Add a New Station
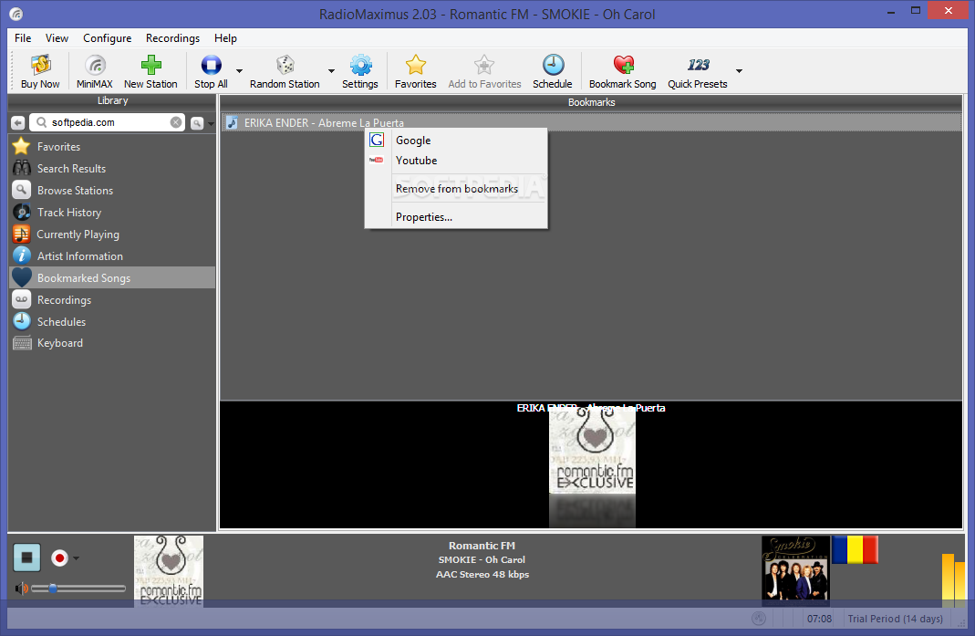 click(150, 71)
